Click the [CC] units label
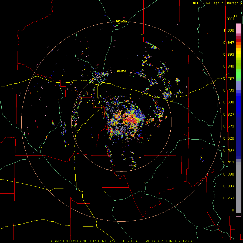The height and width of the screenshot is (243, 243). coord(230,19)
